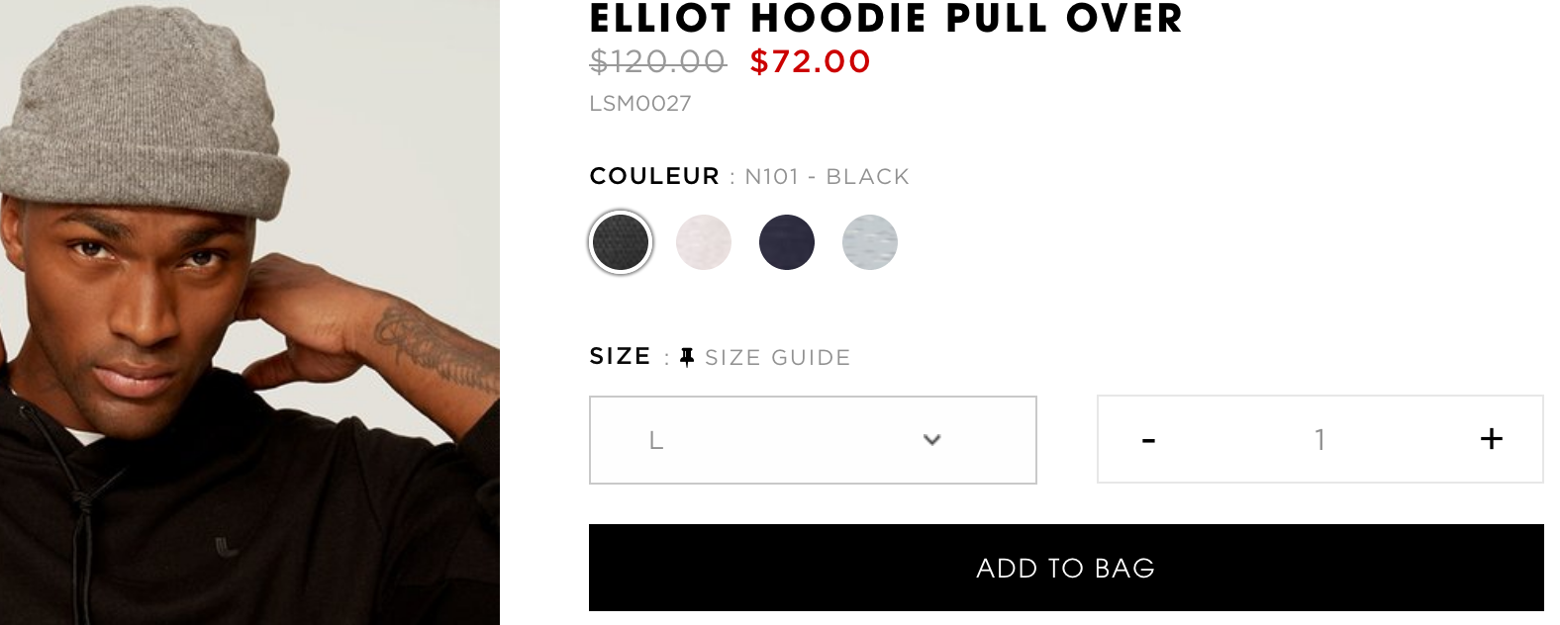This screenshot has height=625, width=1560.
Task: Click the Couleur label
Action: (x=654, y=176)
